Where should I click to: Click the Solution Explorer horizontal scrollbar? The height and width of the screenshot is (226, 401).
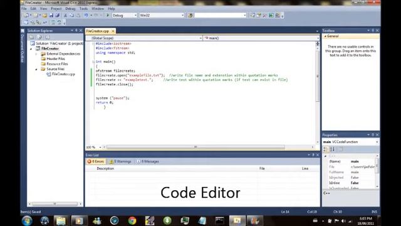[x=55, y=204]
